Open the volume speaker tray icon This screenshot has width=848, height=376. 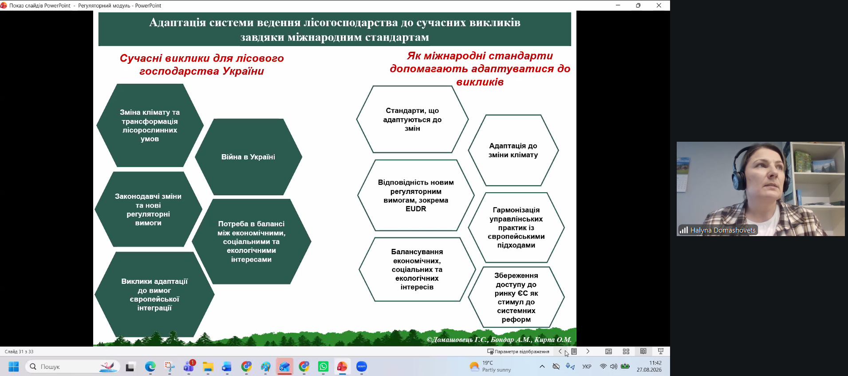[614, 366]
